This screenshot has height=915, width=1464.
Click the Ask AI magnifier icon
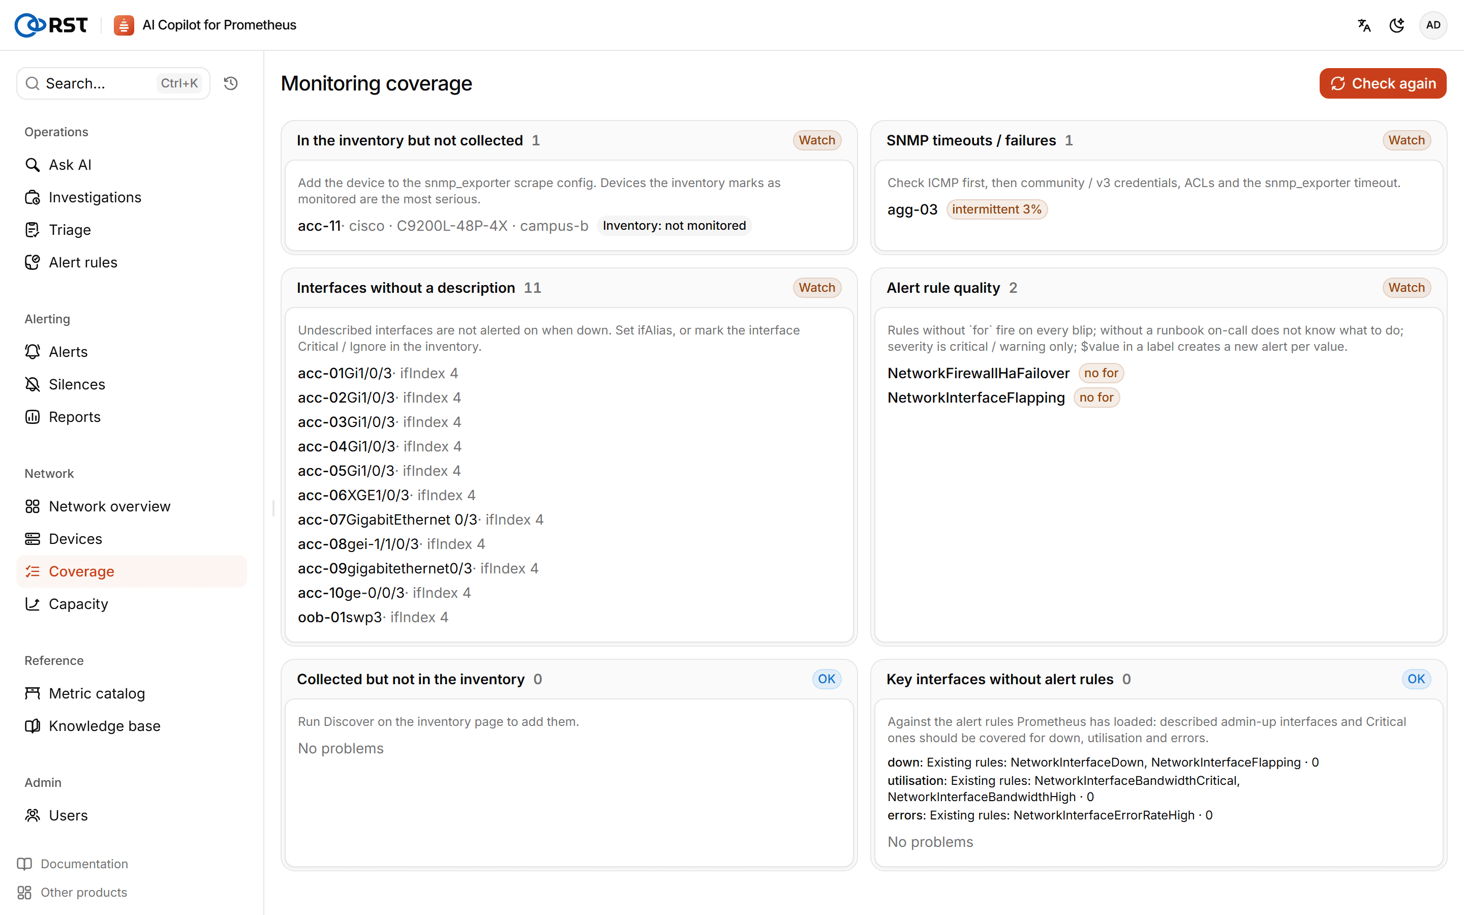(33, 165)
